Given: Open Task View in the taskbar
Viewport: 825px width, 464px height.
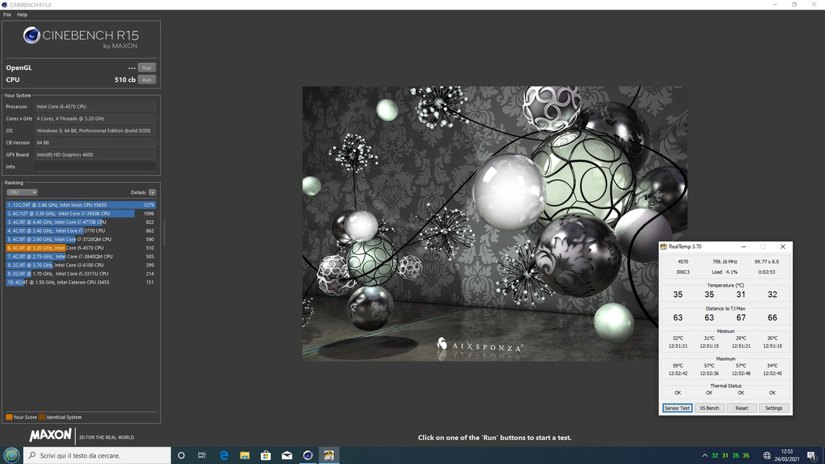Looking at the screenshot, I should 202,456.
